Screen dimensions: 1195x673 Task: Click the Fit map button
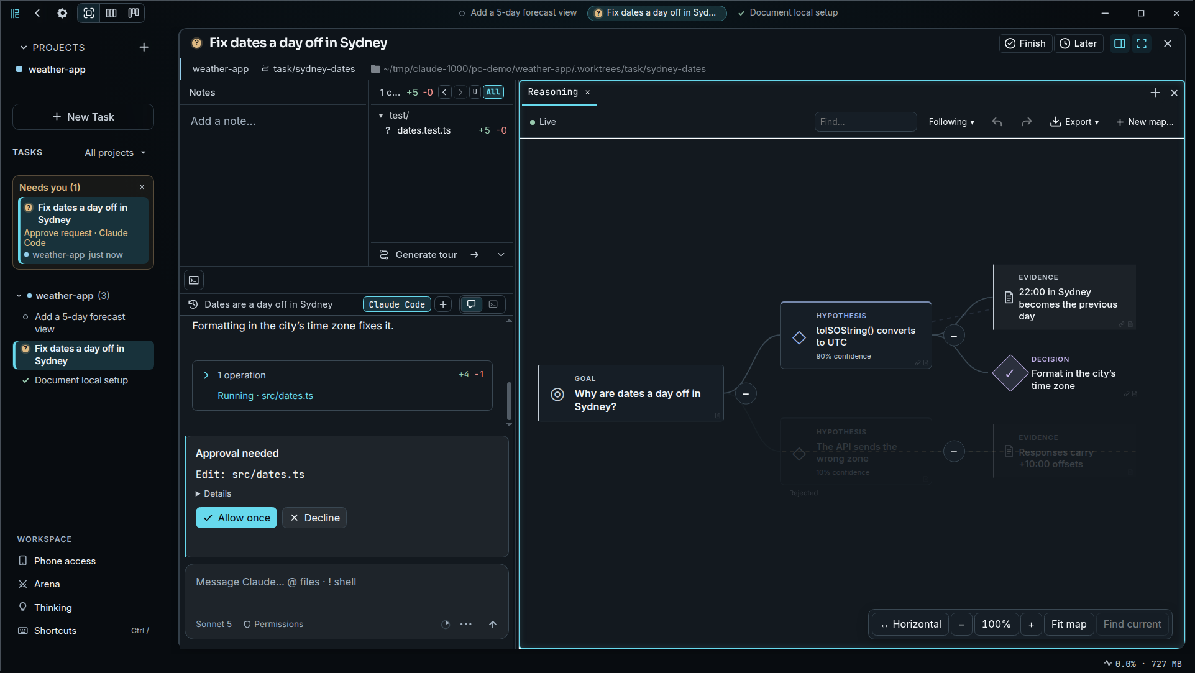coord(1069,624)
